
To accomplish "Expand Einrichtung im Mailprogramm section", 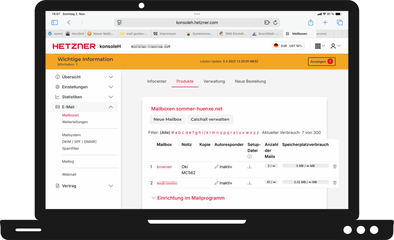I will point(189,198).
